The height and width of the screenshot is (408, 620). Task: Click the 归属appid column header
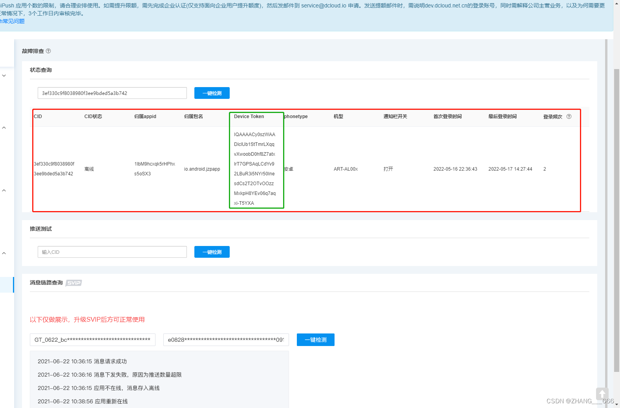click(x=145, y=117)
